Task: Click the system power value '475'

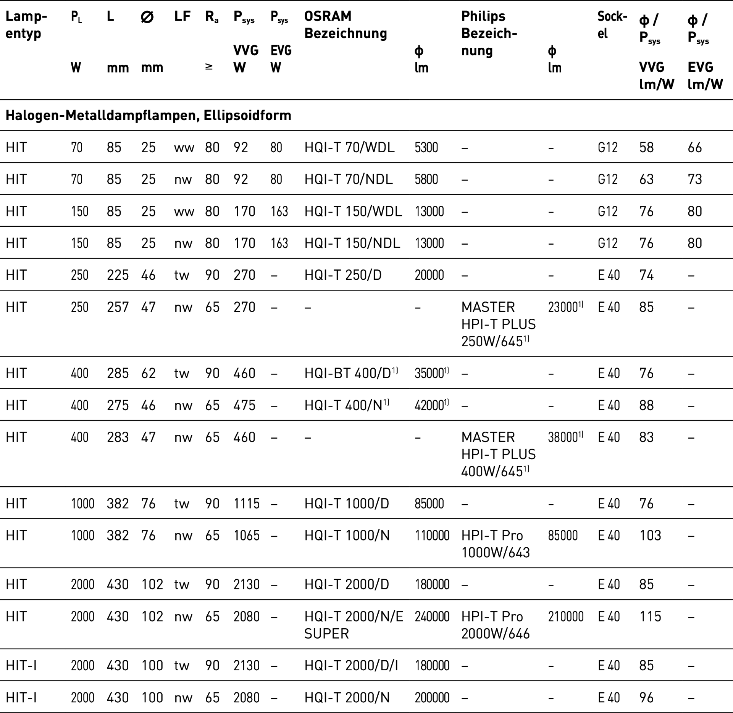Action: [244, 405]
